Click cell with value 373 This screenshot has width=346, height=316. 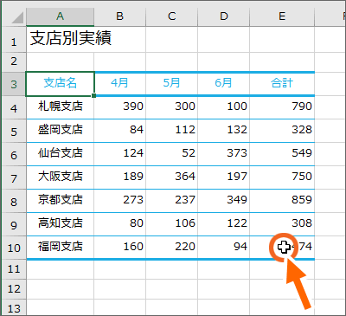click(x=224, y=154)
